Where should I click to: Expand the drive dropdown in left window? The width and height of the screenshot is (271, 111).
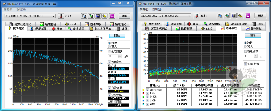(54, 16)
